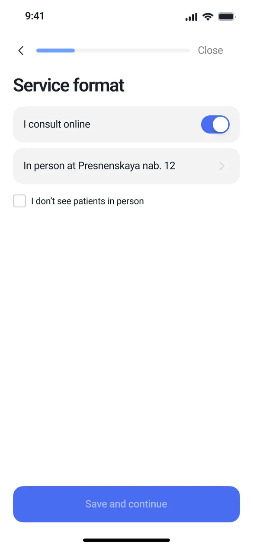Tap the cellular signal strength icon
This screenshot has height=547, width=253.
click(191, 17)
